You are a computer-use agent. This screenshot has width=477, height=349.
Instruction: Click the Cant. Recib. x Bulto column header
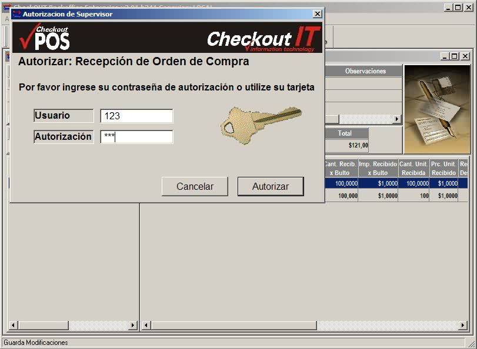click(x=342, y=168)
